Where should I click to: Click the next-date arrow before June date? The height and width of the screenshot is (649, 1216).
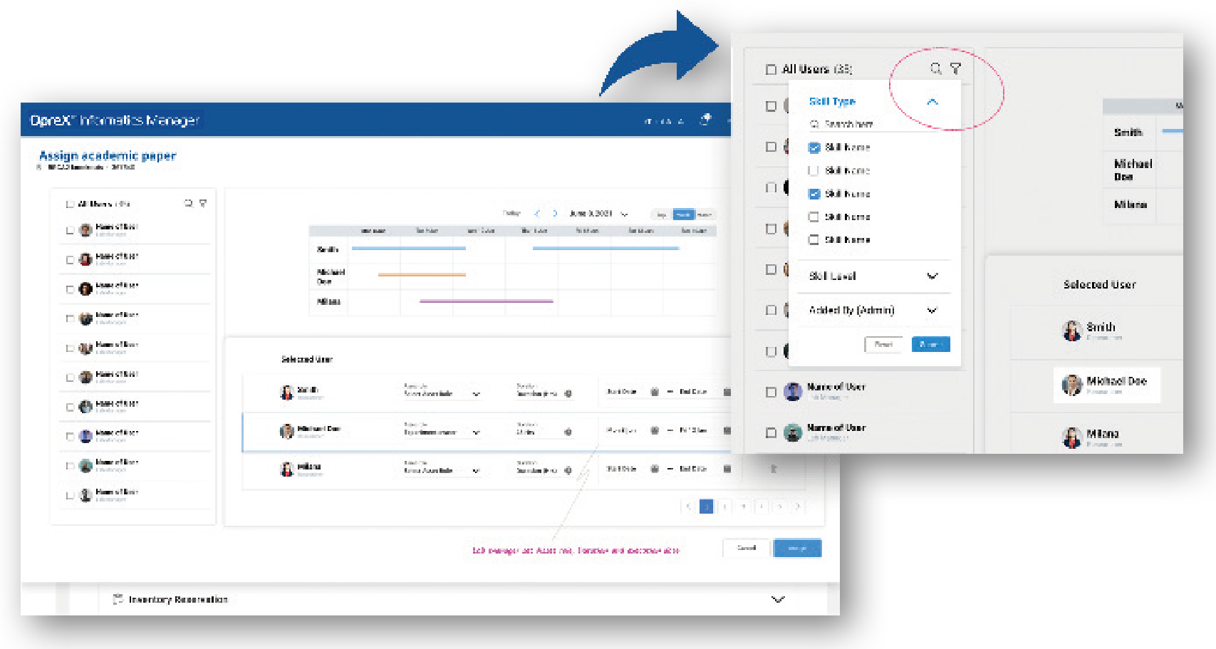pyautogui.click(x=555, y=214)
